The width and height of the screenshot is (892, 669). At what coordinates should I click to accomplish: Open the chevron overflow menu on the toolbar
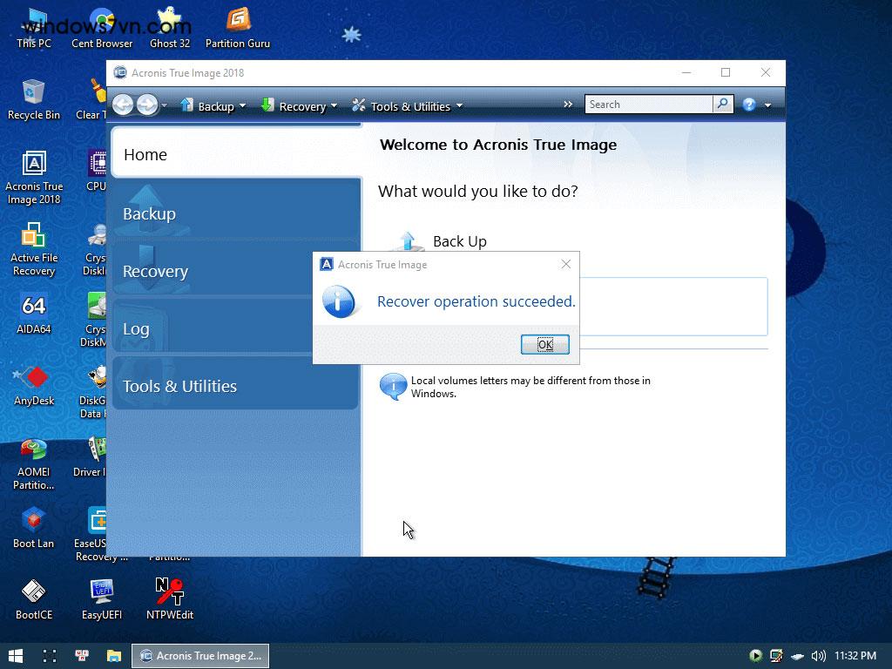click(x=567, y=104)
